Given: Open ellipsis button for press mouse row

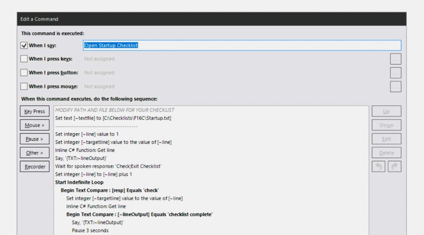Looking at the screenshot, I should [x=395, y=87].
